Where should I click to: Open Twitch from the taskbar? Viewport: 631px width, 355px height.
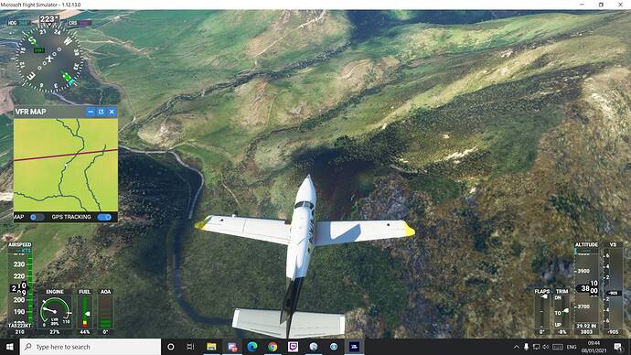[x=293, y=347]
